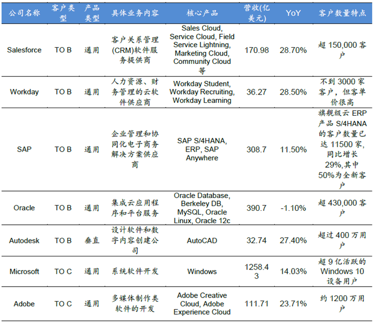Select revenue value 111.71
The height and width of the screenshot is (323, 376).
click(257, 304)
